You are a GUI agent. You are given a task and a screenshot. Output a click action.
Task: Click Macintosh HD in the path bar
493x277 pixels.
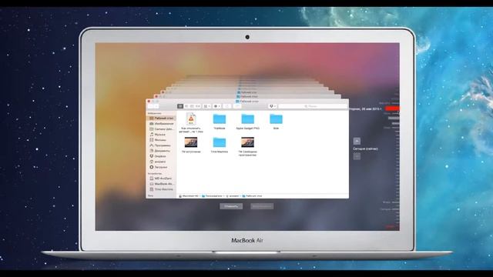click(x=189, y=196)
